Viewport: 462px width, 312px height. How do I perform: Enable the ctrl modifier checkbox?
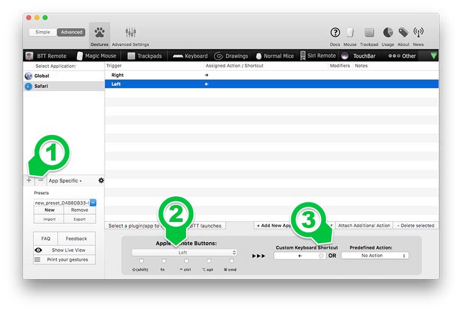(186, 261)
